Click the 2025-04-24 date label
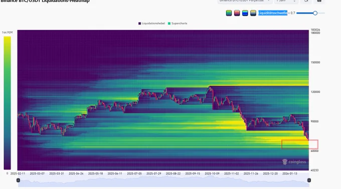Screen dimensions: 341x189 click(76, 173)
